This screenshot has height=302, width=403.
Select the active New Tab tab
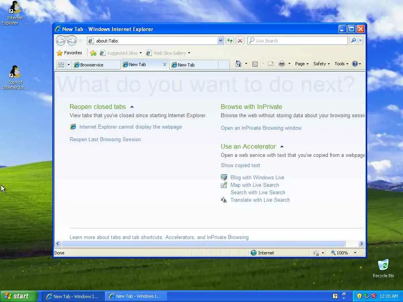pyautogui.click(x=141, y=65)
